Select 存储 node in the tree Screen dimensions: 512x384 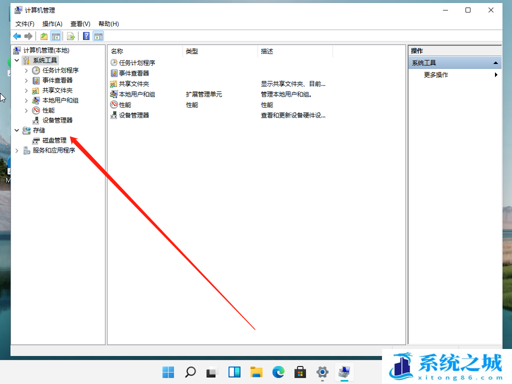[x=39, y=130]
